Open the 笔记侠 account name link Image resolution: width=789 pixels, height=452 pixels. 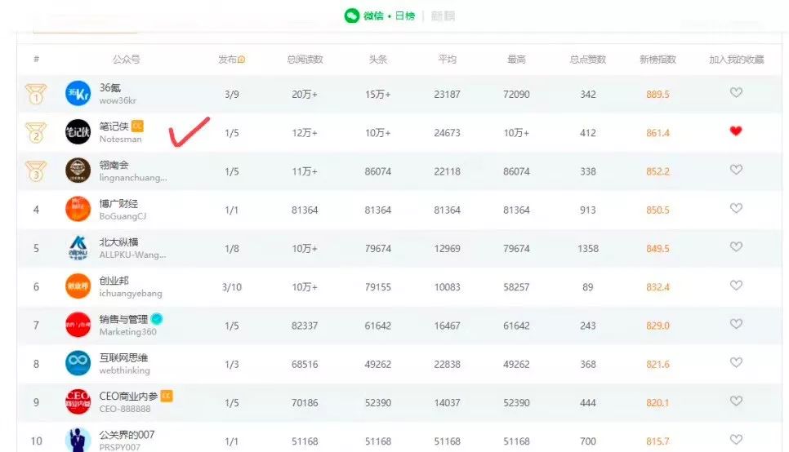coord(114,126)
